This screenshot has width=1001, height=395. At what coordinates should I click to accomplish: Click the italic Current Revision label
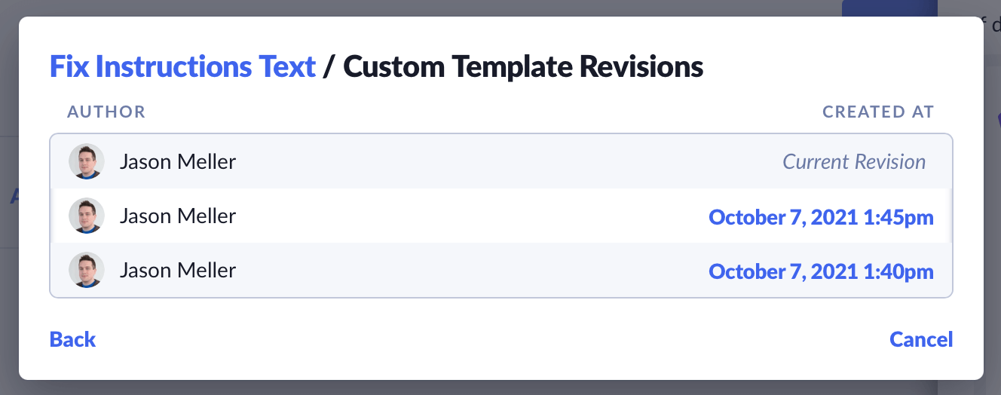point(853,161)
